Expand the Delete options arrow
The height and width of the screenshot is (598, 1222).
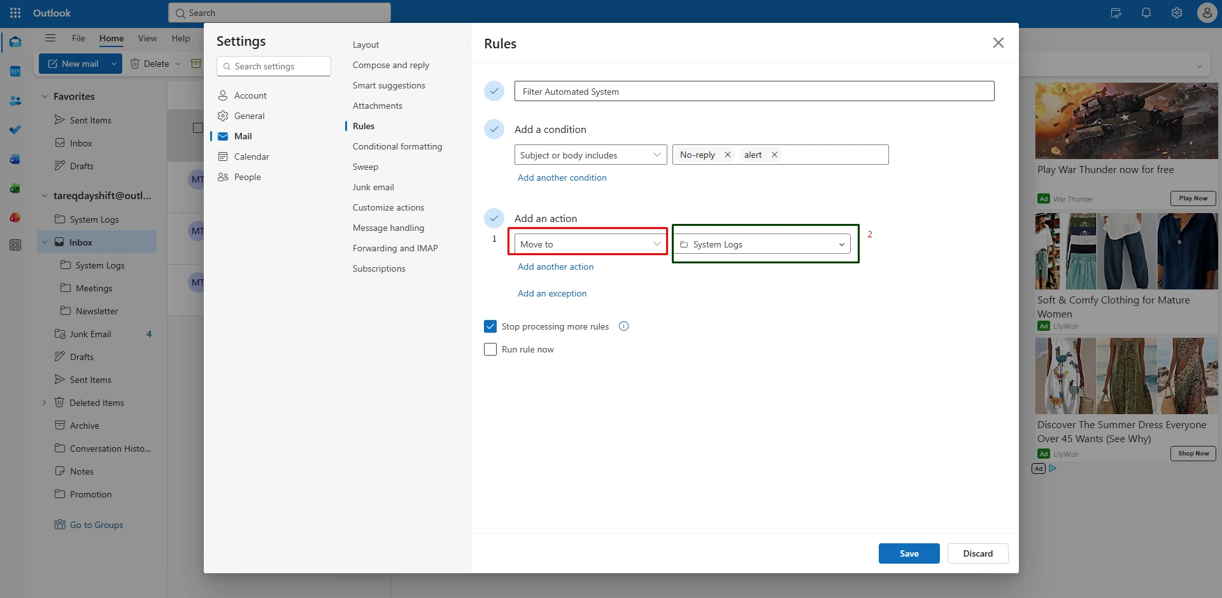178,64
